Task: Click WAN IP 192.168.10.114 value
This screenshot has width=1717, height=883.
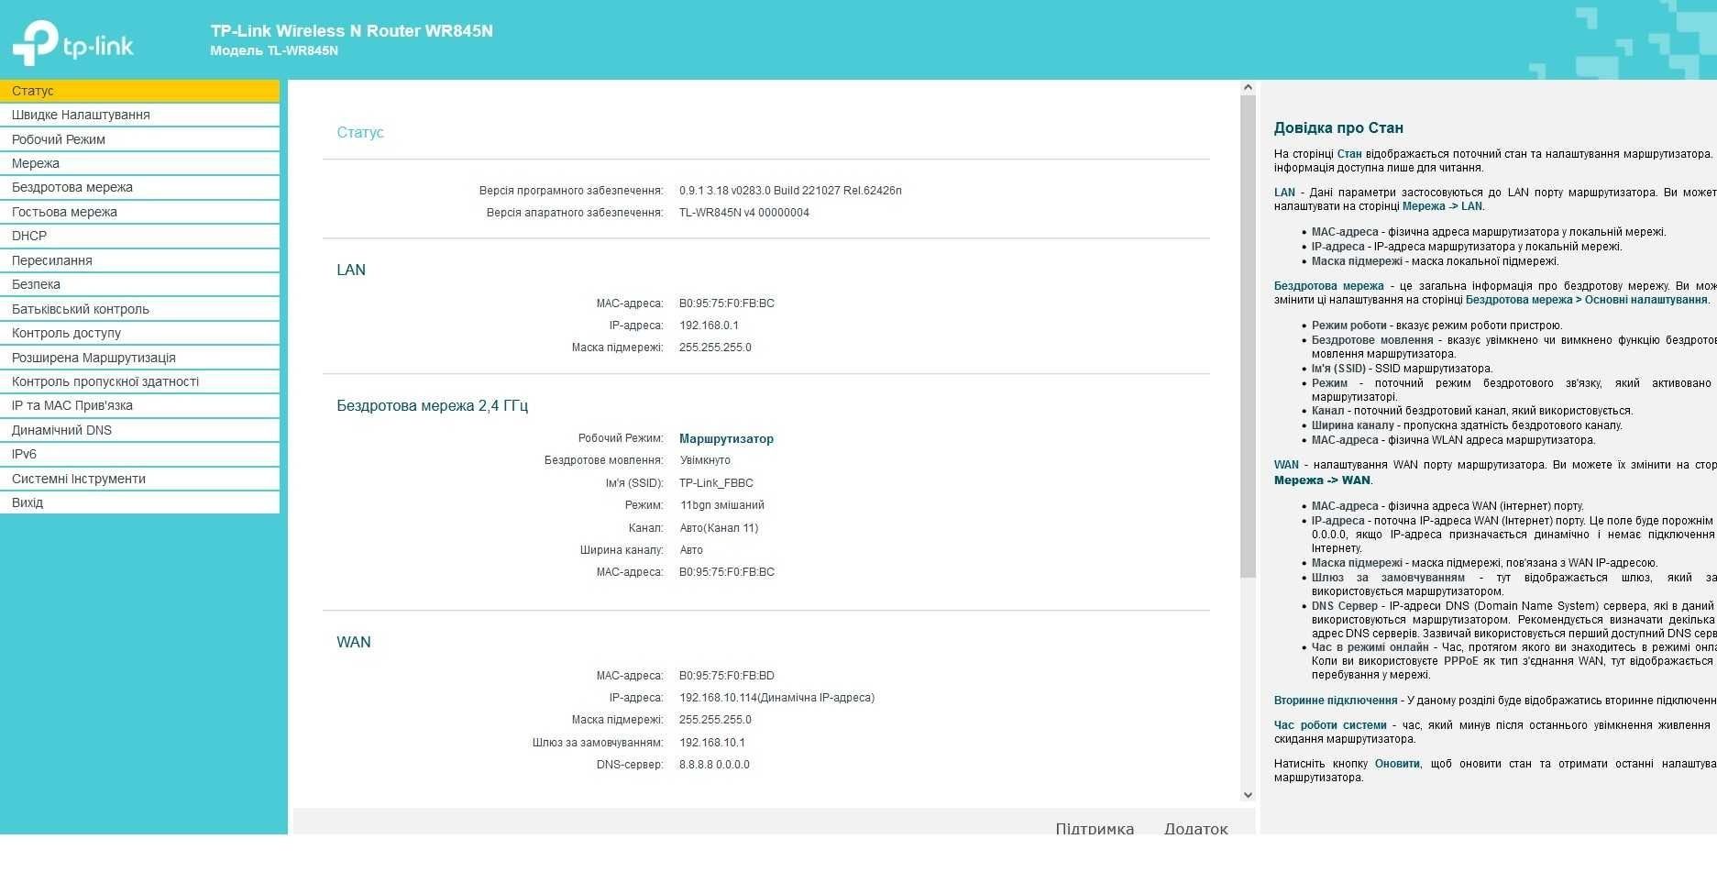Action: pos(776,698)
